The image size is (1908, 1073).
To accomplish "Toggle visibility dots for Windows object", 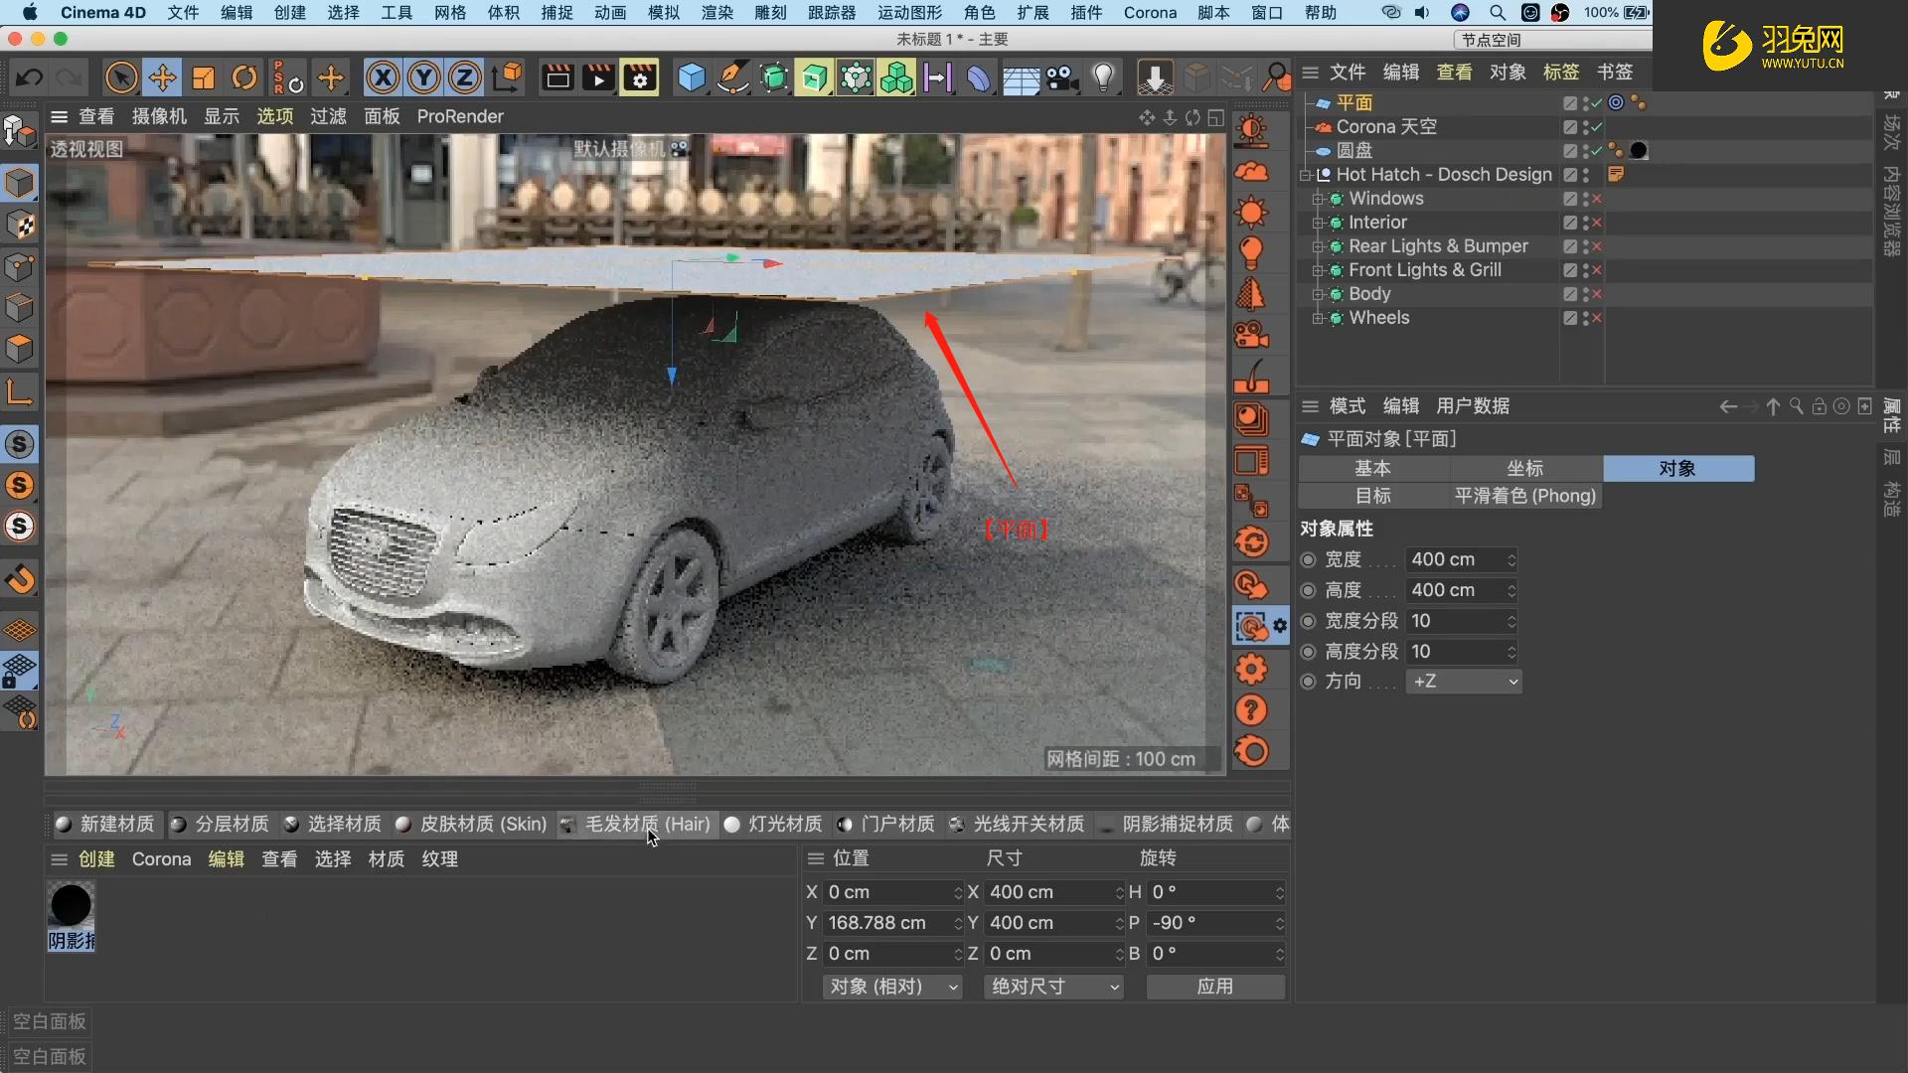I will (1586, 199).
